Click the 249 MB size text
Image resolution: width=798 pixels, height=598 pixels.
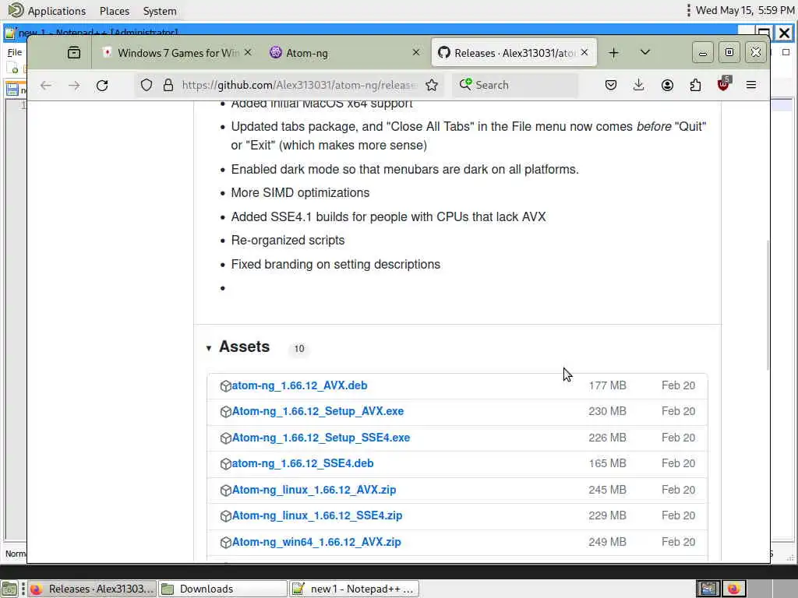608,542
